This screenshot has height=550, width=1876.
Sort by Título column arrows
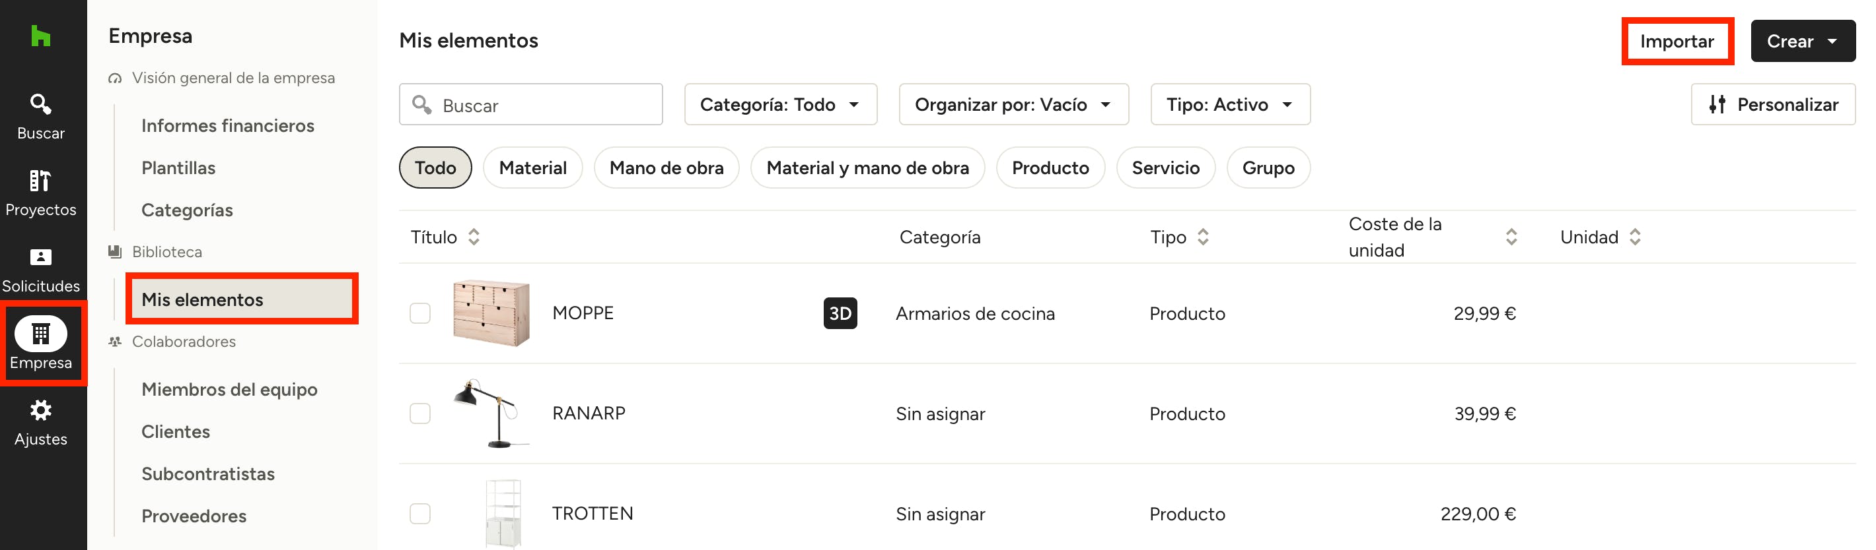(474, 237)
